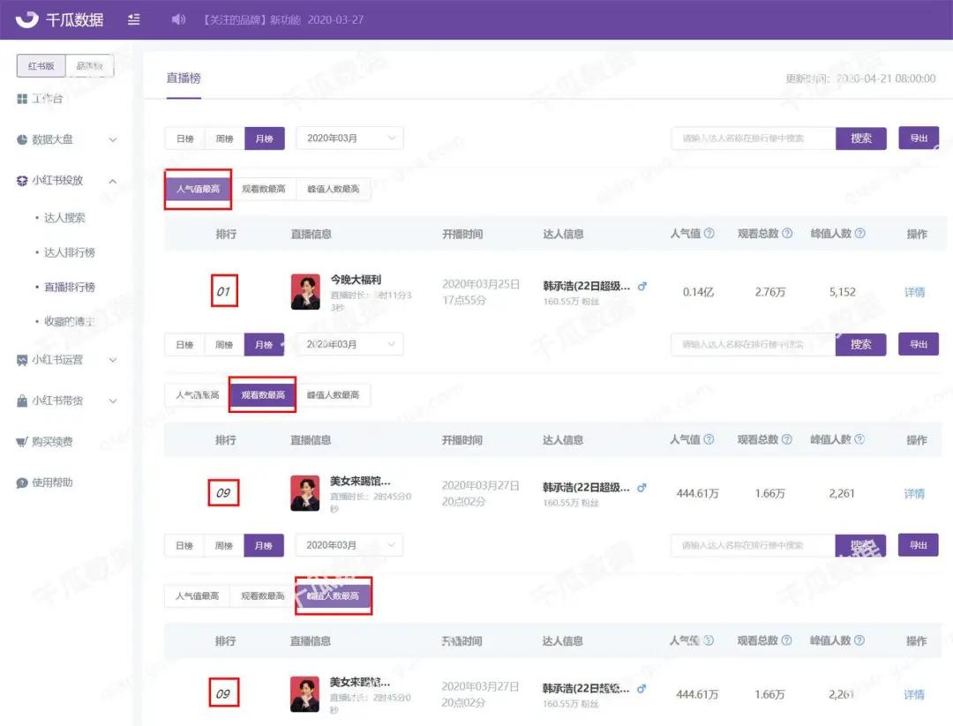Click the speaker announcement icon
Image resolution: width=953 pixels, height=726 pixels.
click(178, 19)
